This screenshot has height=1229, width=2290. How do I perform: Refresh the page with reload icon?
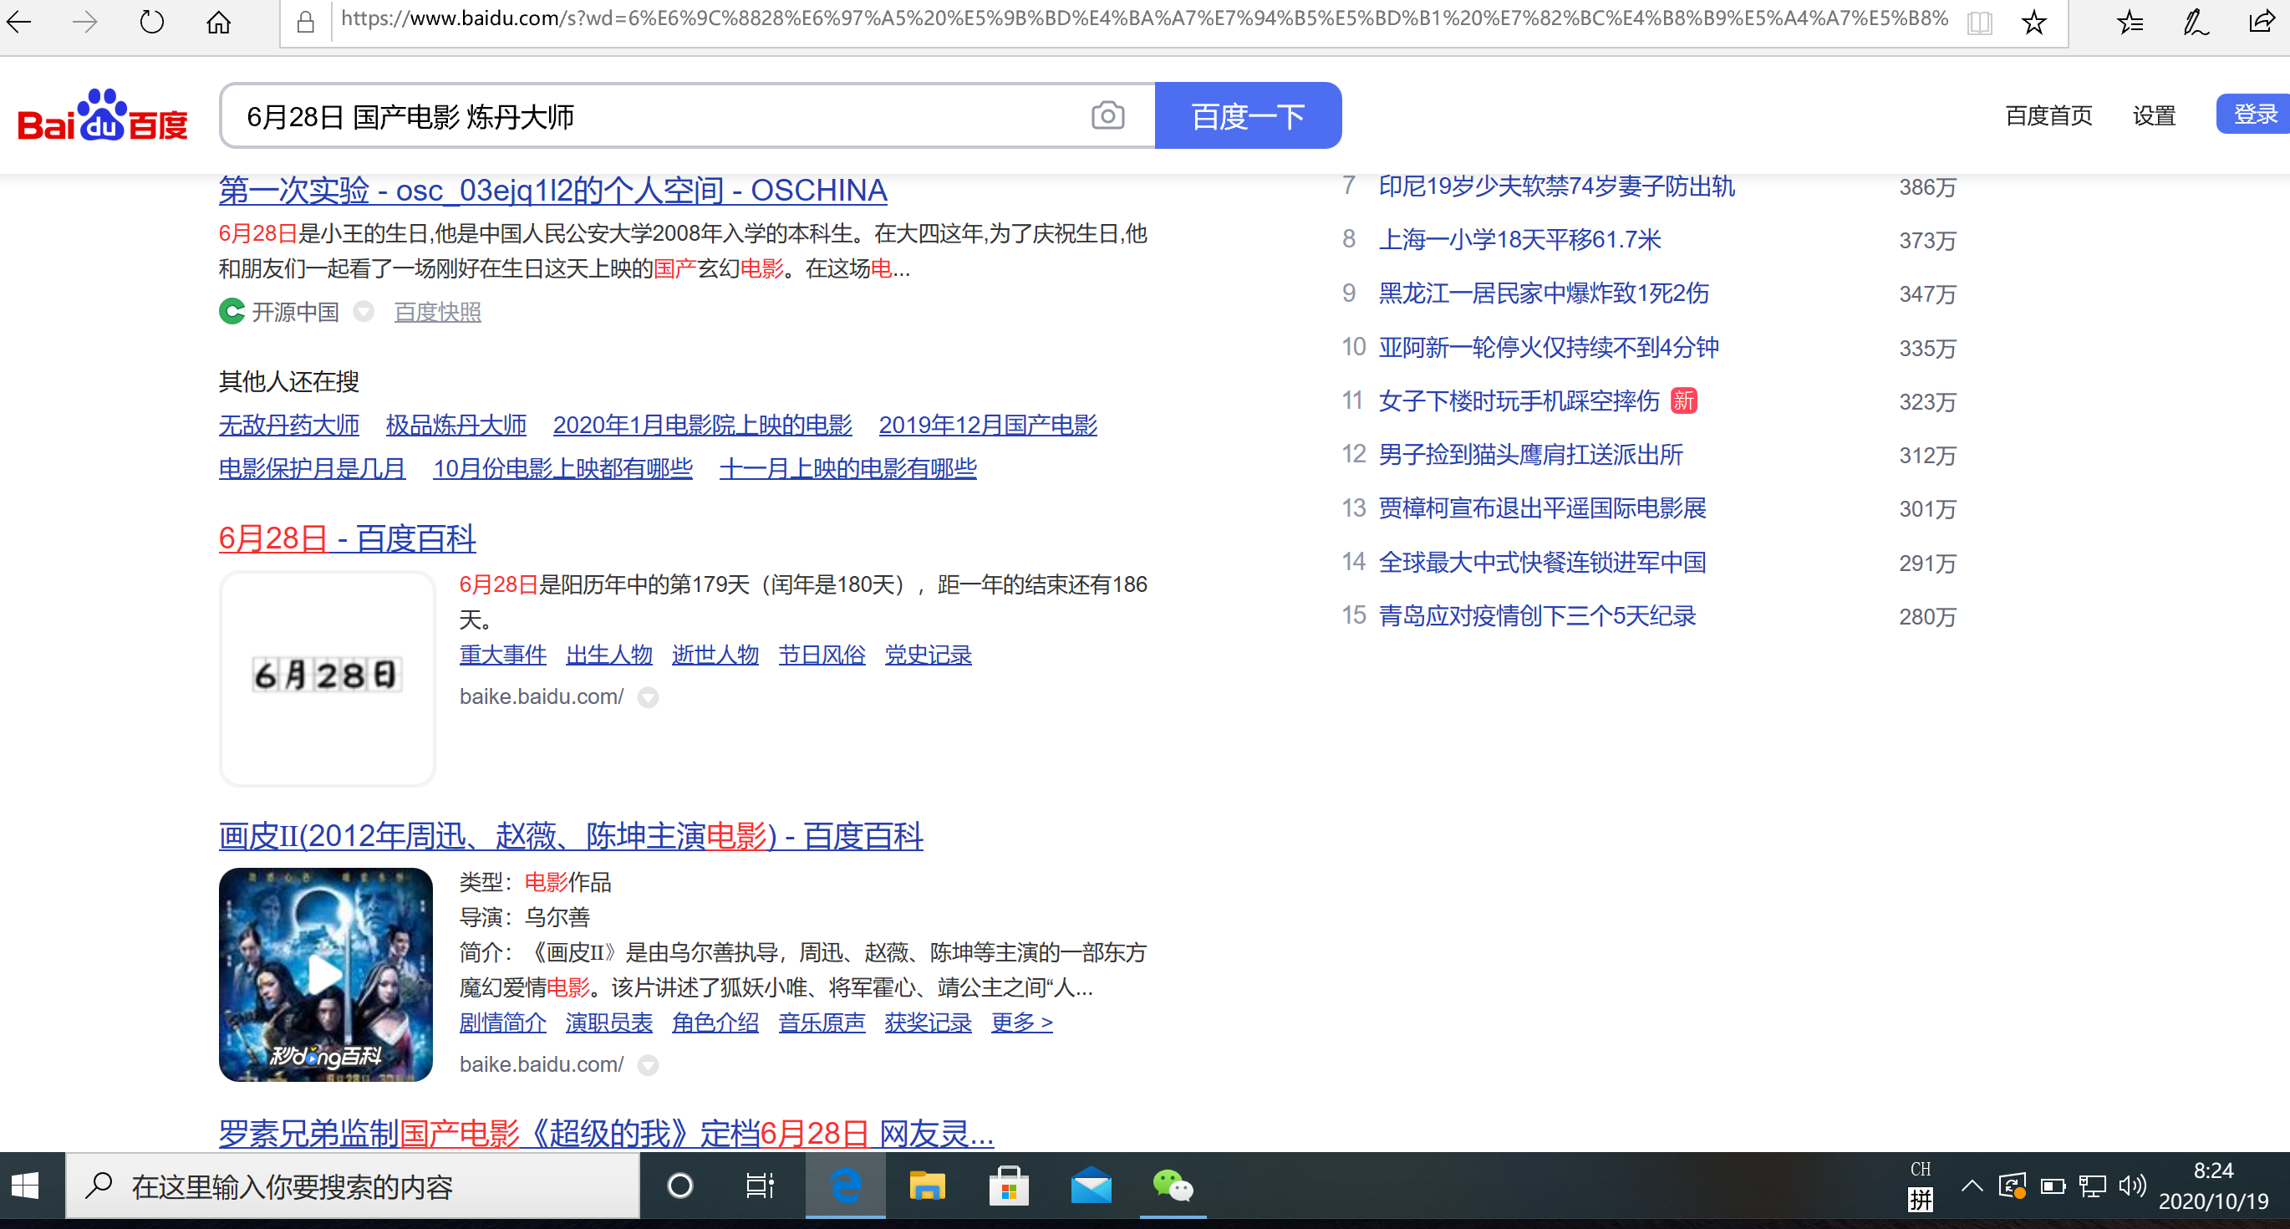click(152, 22)
